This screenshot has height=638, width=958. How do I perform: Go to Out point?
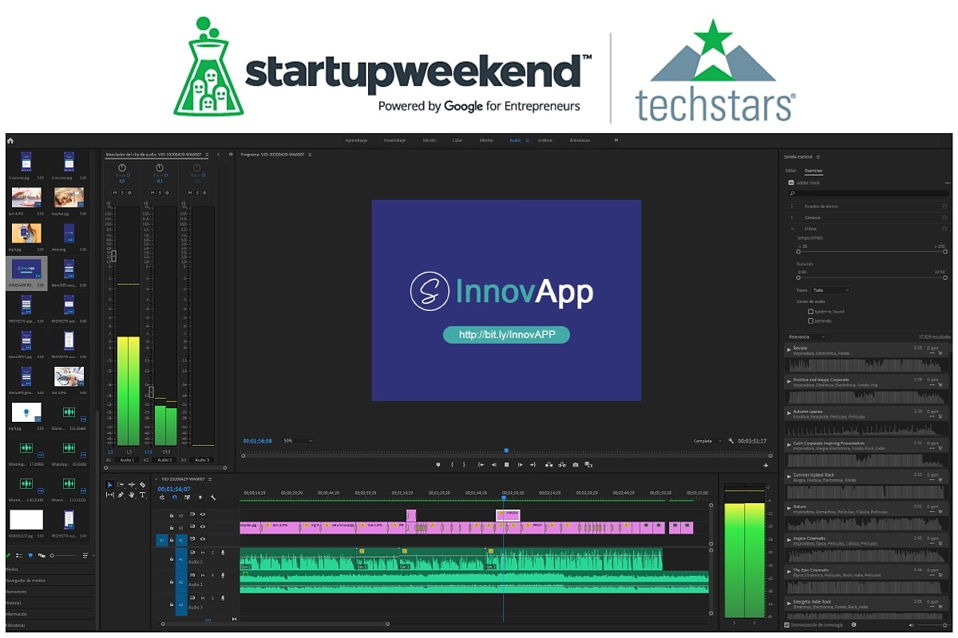(532, 465)
